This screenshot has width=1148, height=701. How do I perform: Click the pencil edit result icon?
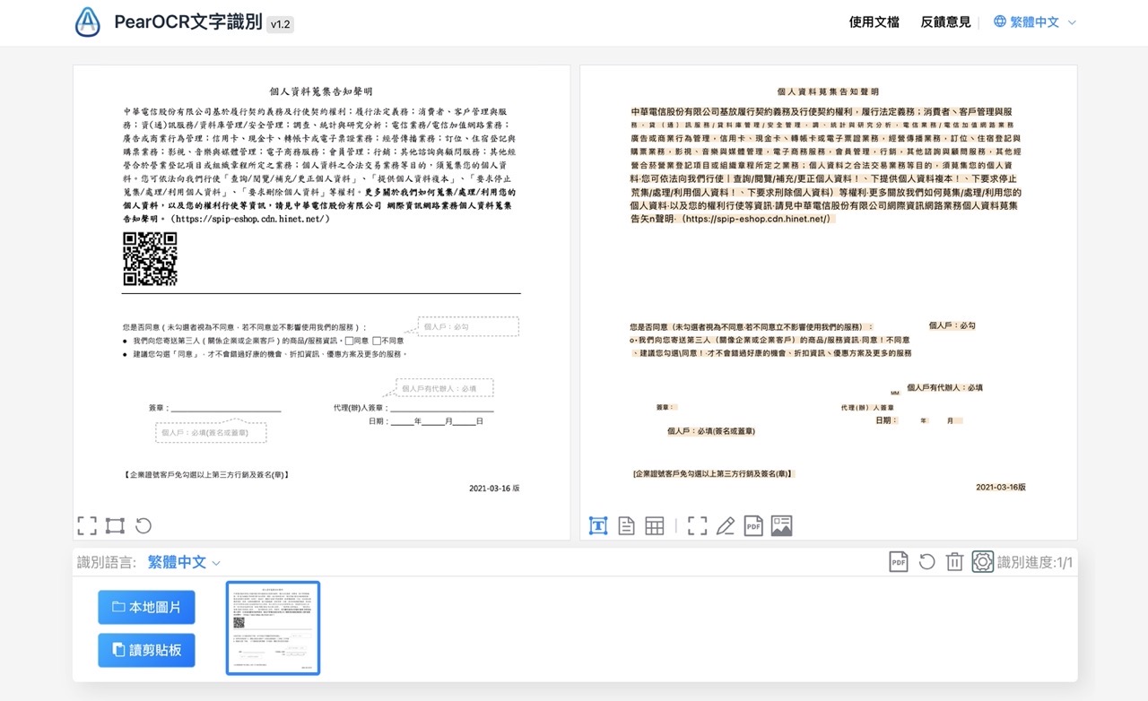click(x=725, y=526)
